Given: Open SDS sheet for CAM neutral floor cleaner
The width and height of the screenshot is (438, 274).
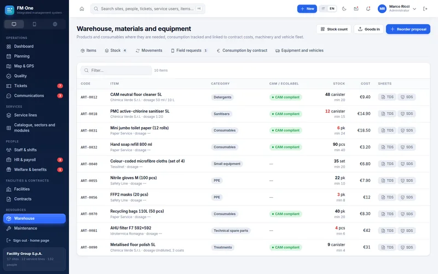Looking at the screenshot, I should point(407,97).
